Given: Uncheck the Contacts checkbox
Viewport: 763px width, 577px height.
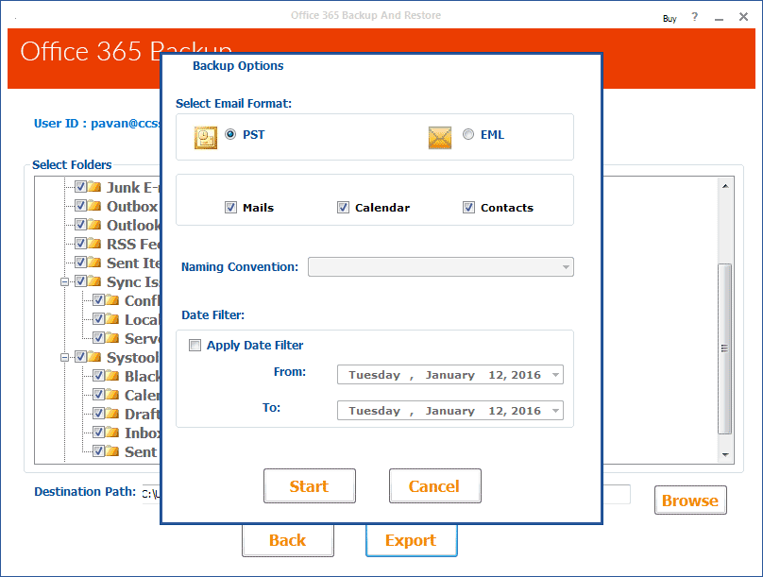Looking at the screenshot, I should 469,208.
